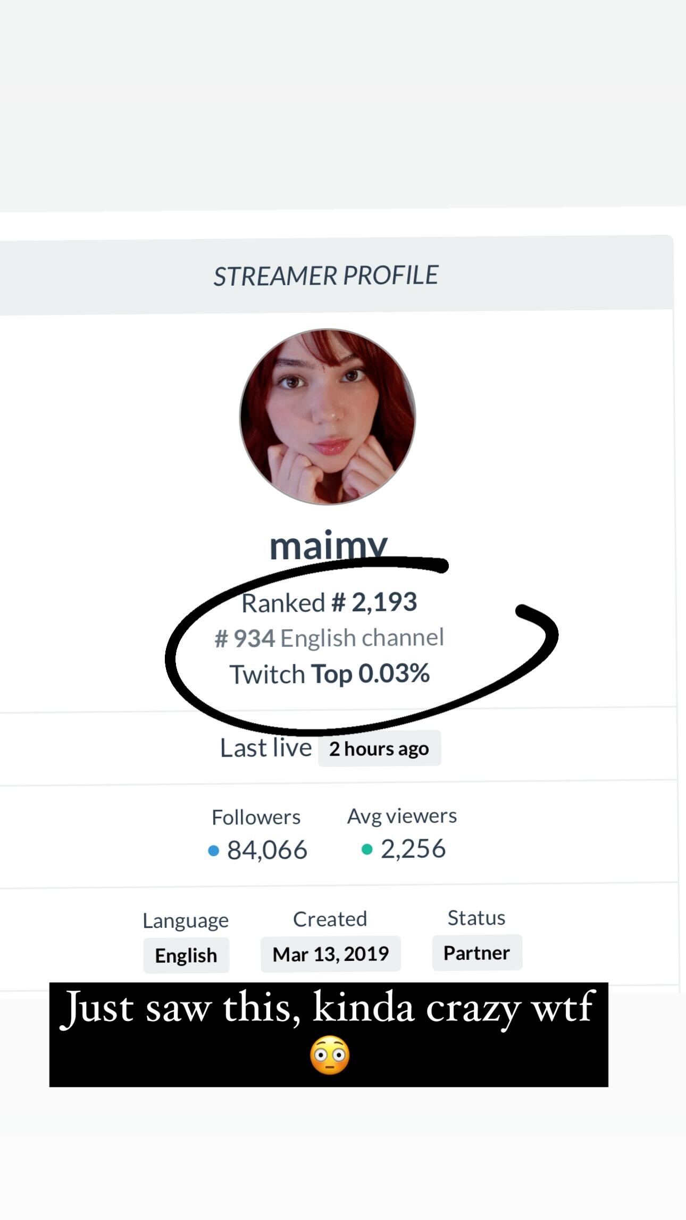Click the maimy username heading
Image resolution: width=686 pixels, height=1220 pixels.
pyautogui.click(x=328, y=545)
